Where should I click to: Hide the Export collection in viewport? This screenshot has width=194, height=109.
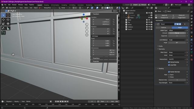coord(149,29)
